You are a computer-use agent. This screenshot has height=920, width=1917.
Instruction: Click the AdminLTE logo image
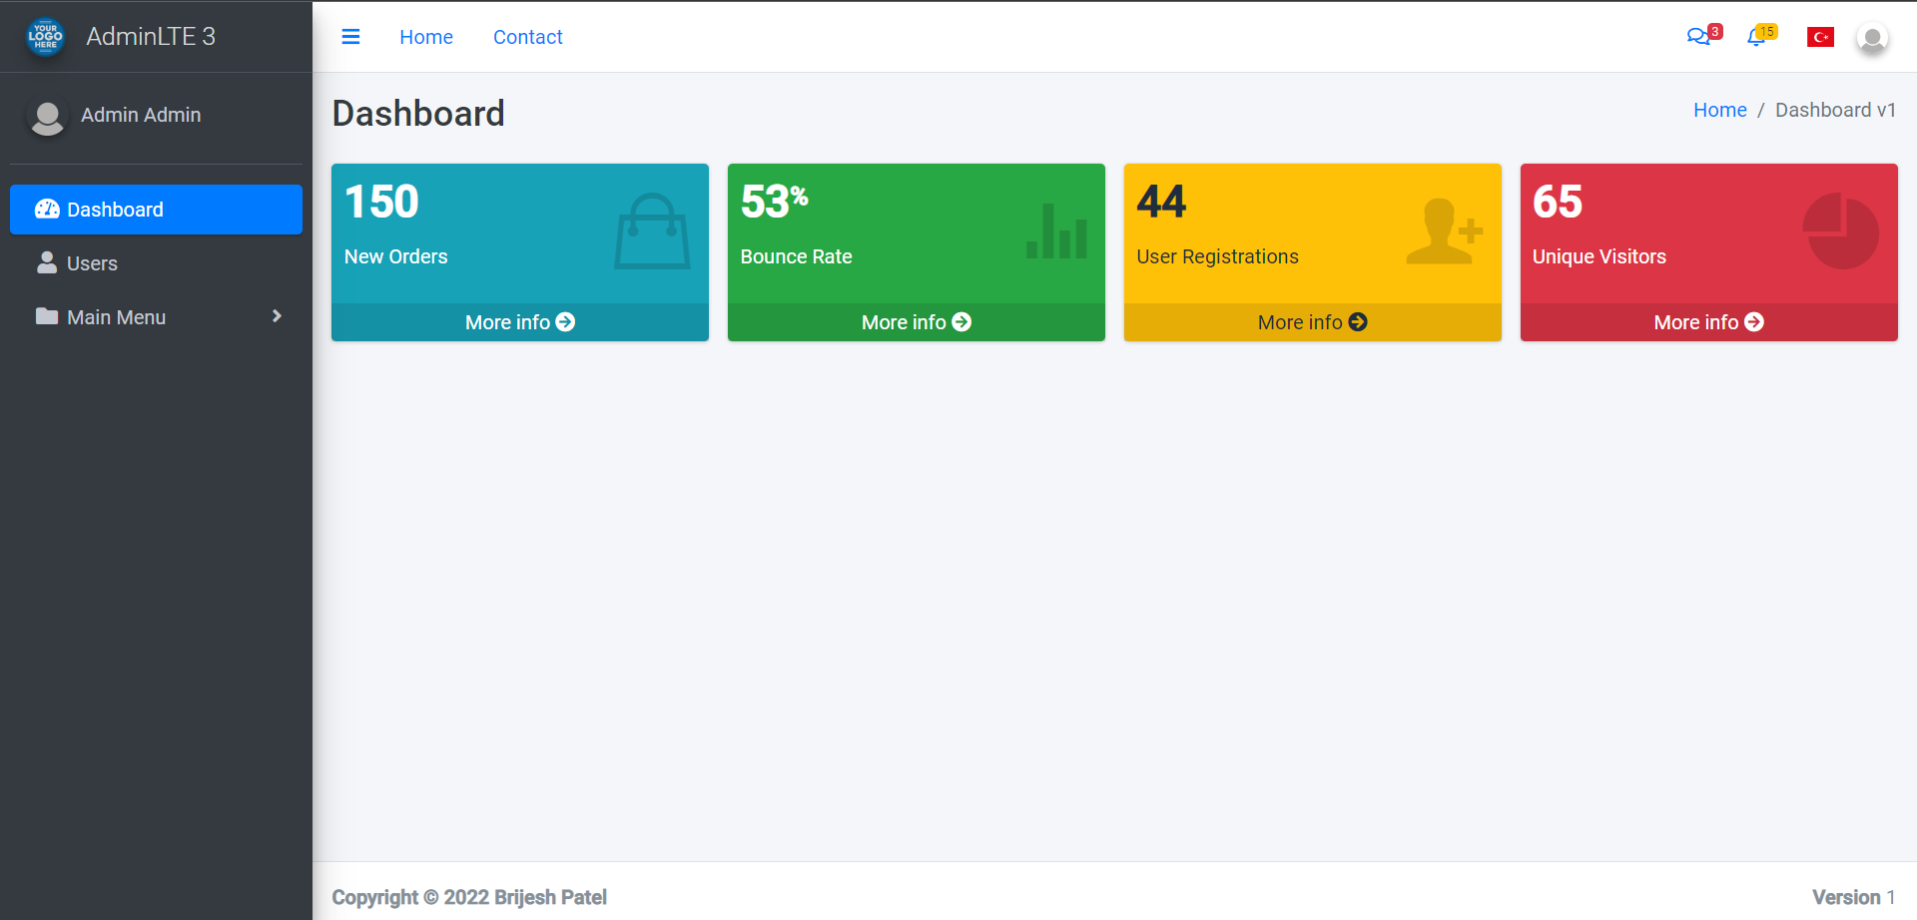click(x=45, y=37)
